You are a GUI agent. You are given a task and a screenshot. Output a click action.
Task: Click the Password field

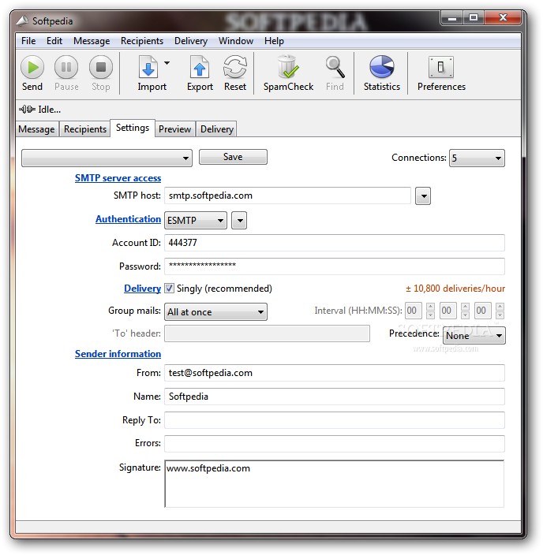point(334,266)
